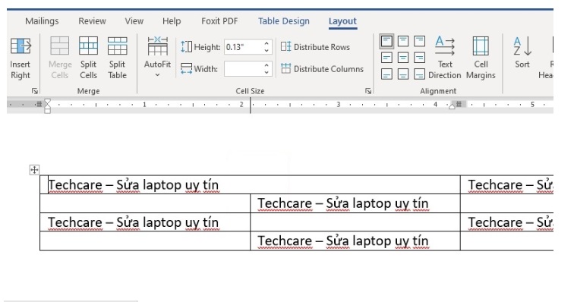Switch to the Table Design tab

point(284,21)
